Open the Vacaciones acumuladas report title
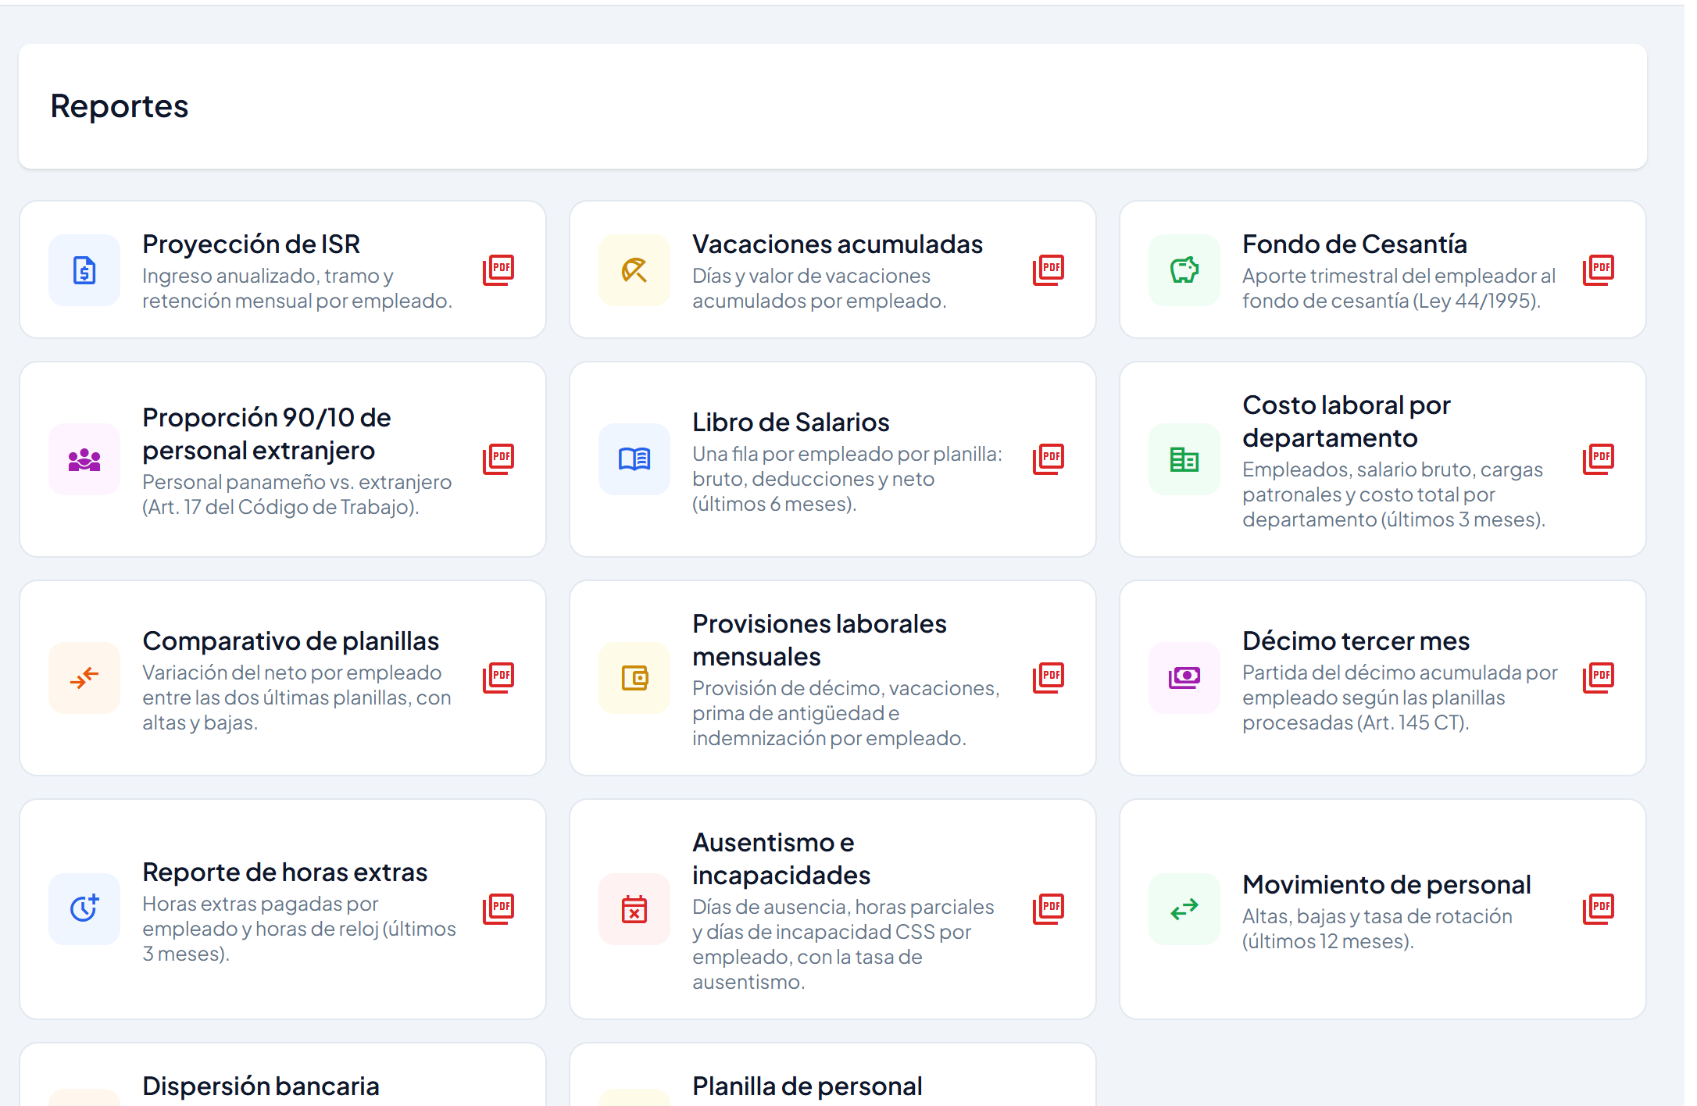Viewport: 1697px width, 1106px height. pyautogui.click(x=838, y=244)
